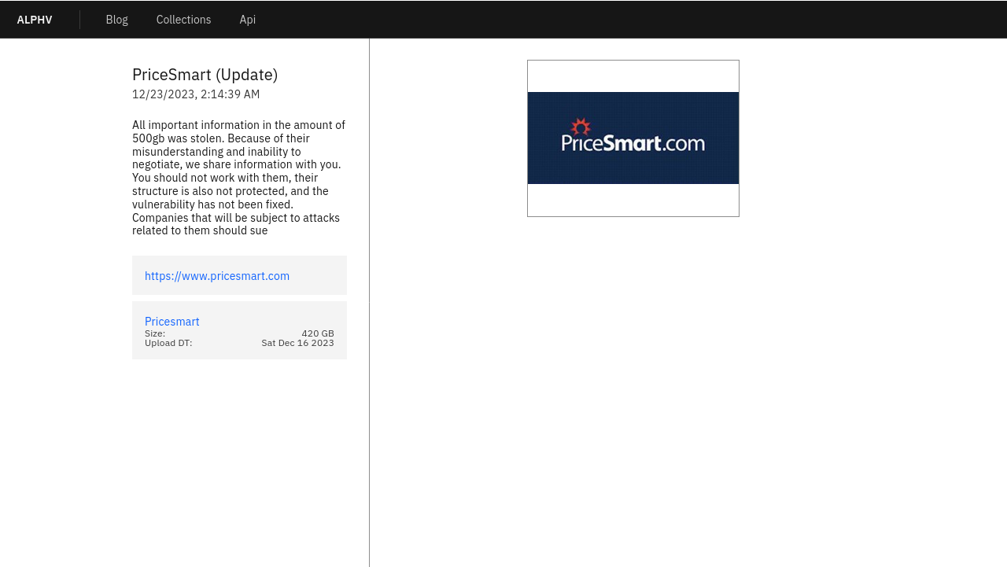Click the red starburst icon in PriceSmart logo
Screen dimensions: 1007x567
pos(581,127)
